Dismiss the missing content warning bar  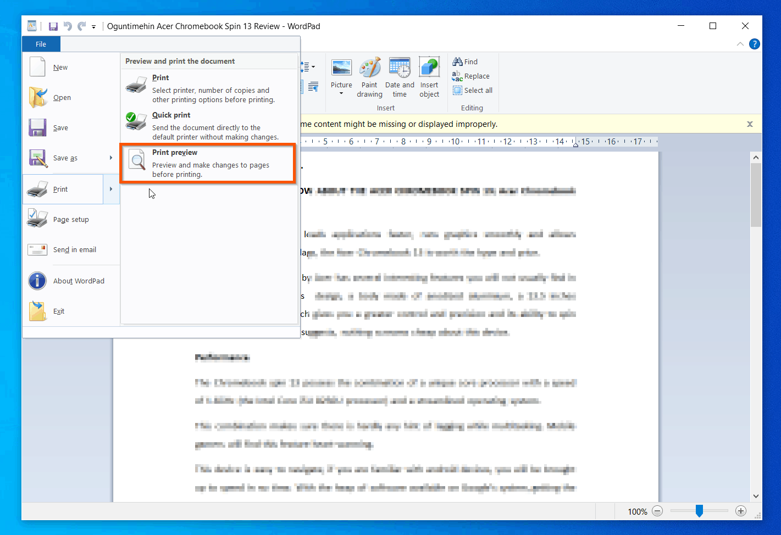pos(750,124)
